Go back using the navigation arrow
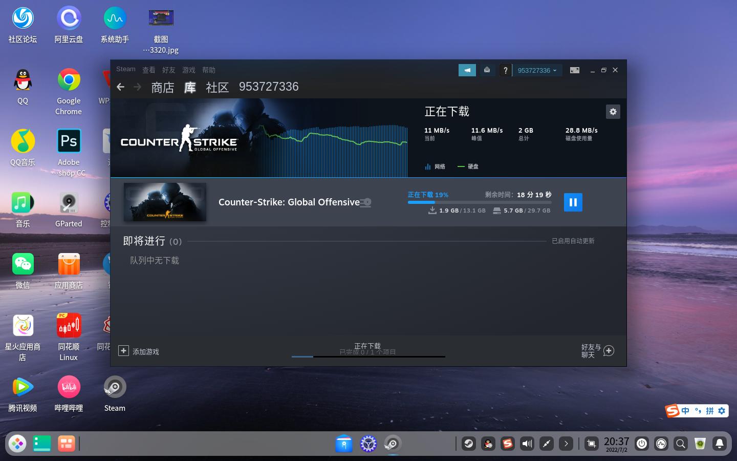 120,87
